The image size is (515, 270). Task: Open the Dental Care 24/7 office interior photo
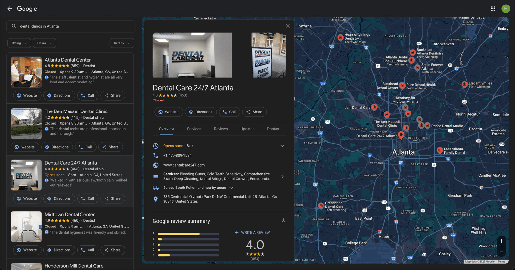click(x=192, y=55)
